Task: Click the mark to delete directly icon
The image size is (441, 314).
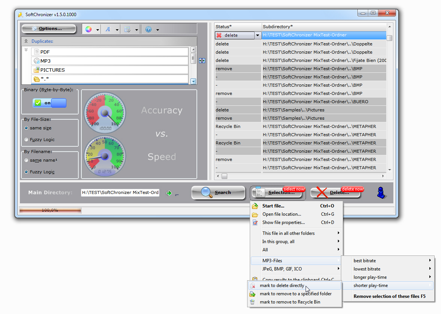Action: [x=253, y=286]
